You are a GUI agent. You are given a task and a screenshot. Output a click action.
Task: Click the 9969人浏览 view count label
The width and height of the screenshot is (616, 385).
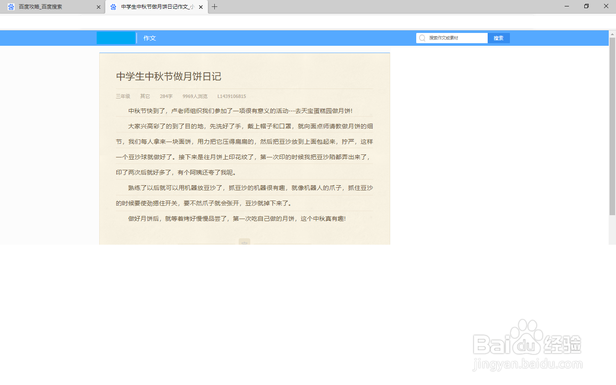(195, 96)
